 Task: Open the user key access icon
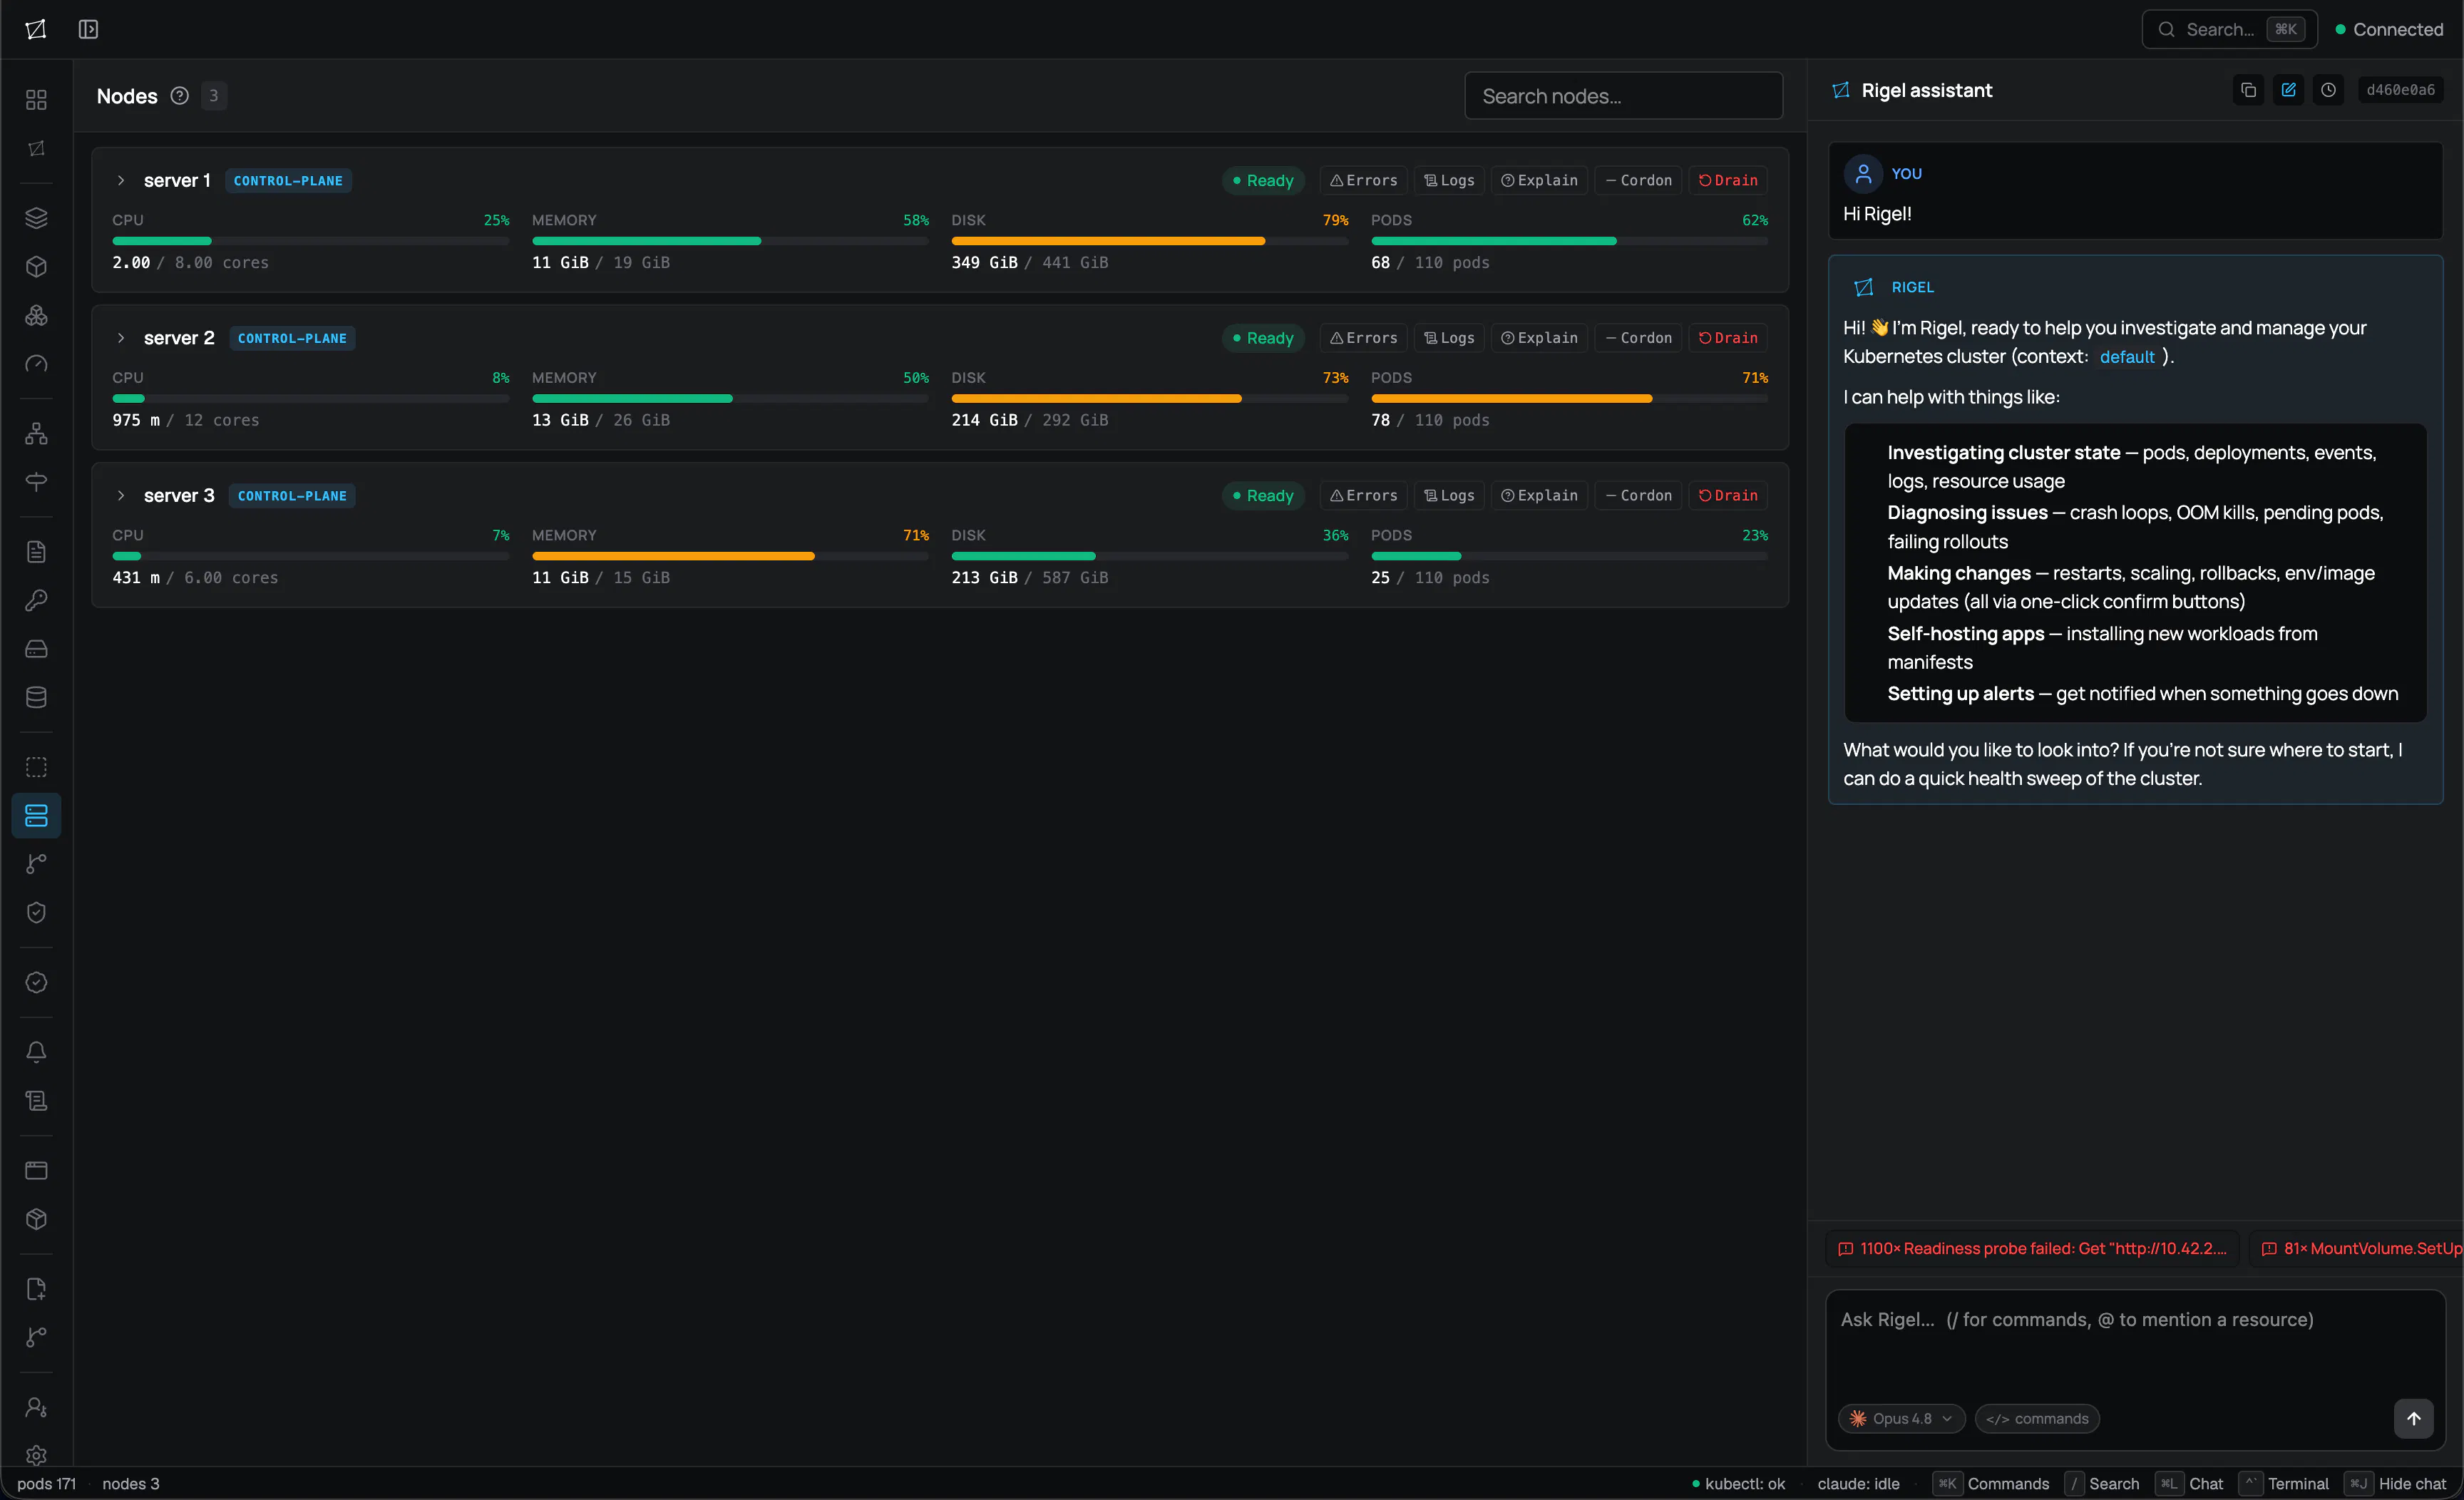click(x=36, y=1407)
